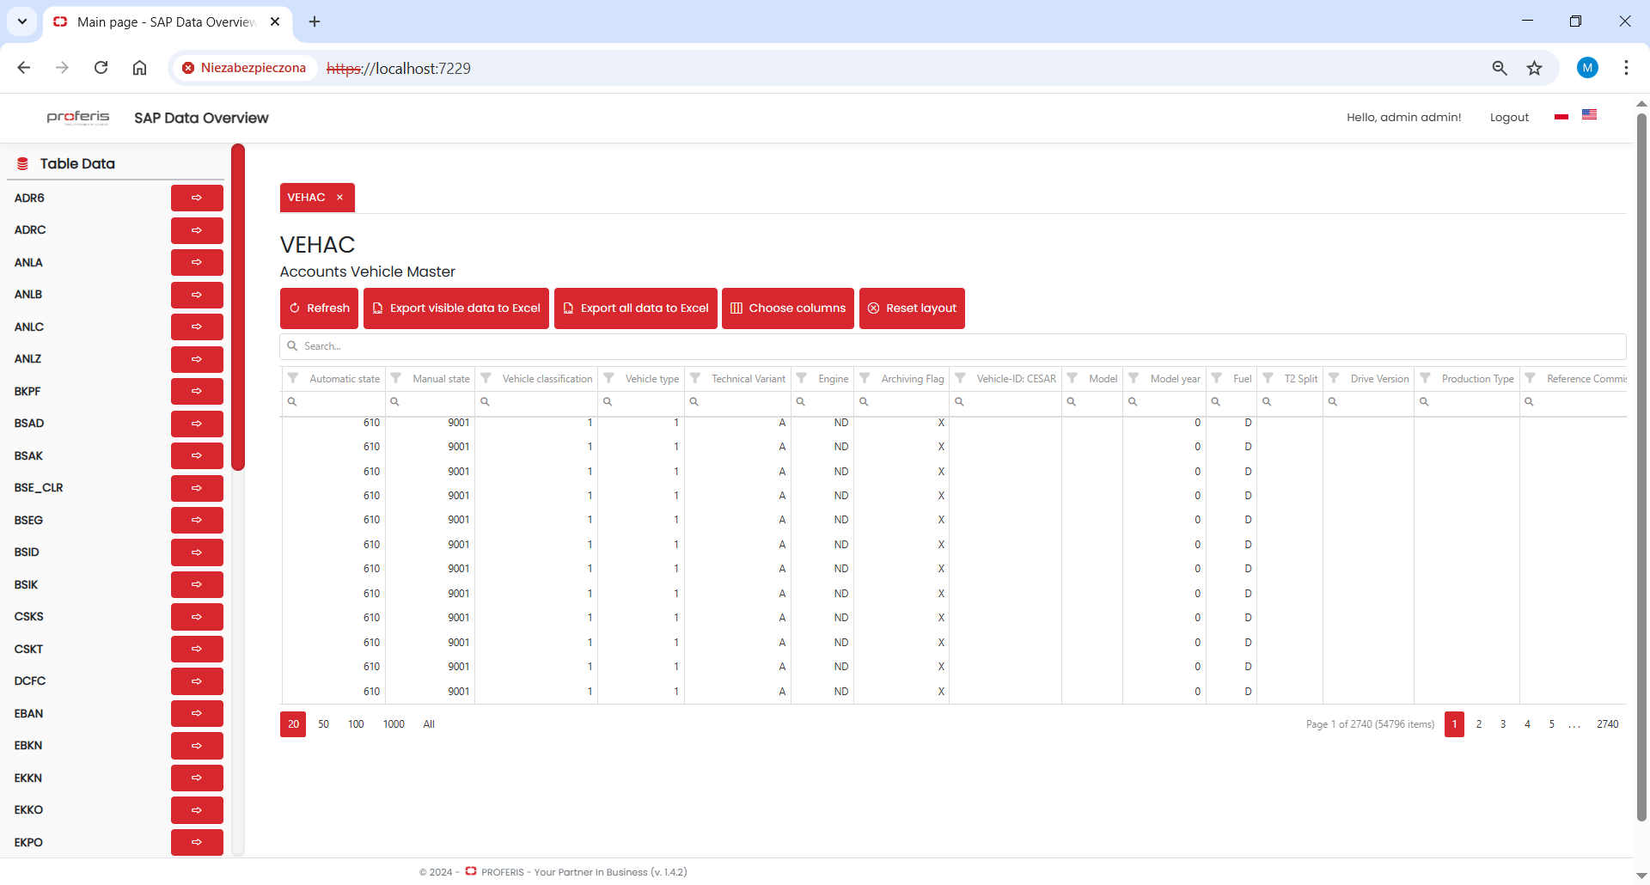Open Choose columns dialog
Screen dimensions: 1650x885
click(x=788, y=308)
